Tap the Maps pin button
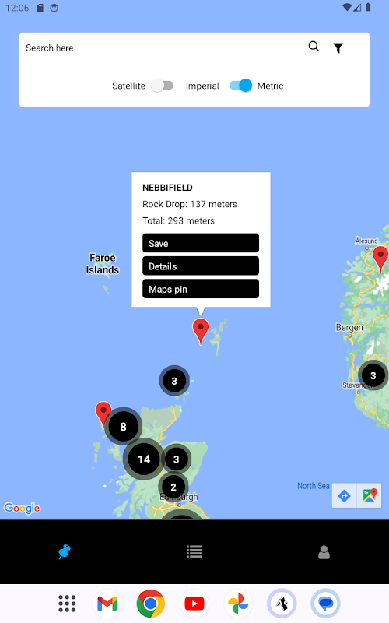 tap(201, 289)
